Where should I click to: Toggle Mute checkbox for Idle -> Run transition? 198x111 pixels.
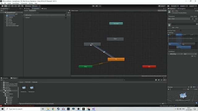pyautogui.click(x=194, y=19)
